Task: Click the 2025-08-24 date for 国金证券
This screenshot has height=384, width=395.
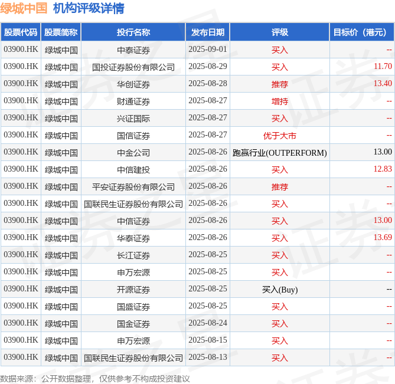Action: pyautogui.click(x=208, y=323)
